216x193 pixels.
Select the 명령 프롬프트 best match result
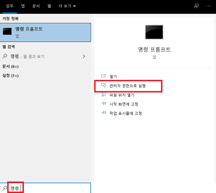tap(46, 32)
